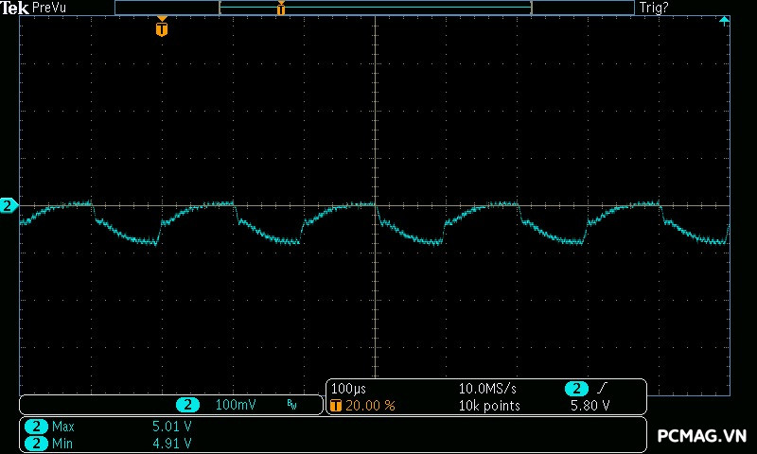Click the Trig? trigger status indicator
This screenshot has height=454, width=757.
pos(655,8)
